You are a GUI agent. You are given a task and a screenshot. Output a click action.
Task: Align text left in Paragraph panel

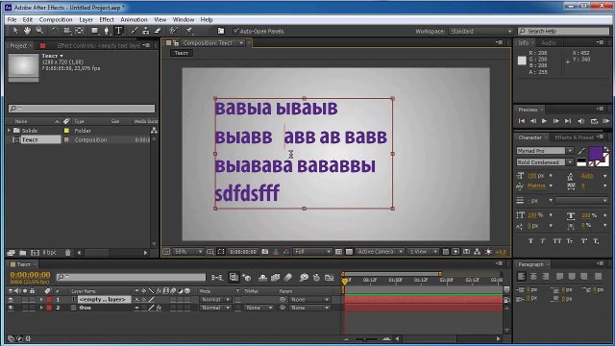(x=522, y=277)
